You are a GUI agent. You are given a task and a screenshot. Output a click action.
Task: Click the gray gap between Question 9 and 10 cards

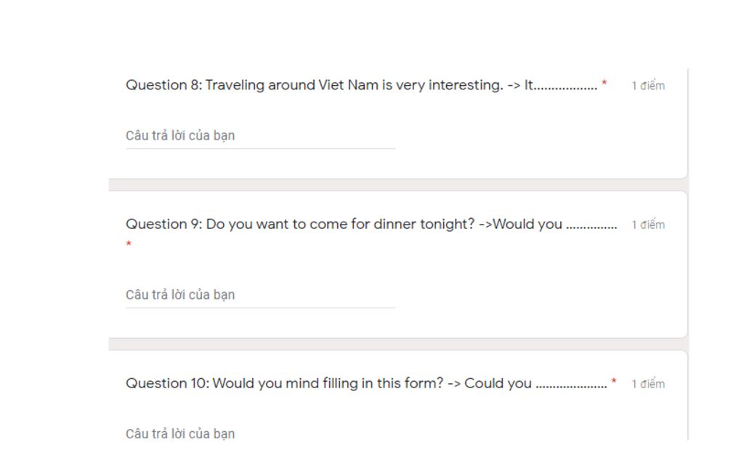[397, 344]
